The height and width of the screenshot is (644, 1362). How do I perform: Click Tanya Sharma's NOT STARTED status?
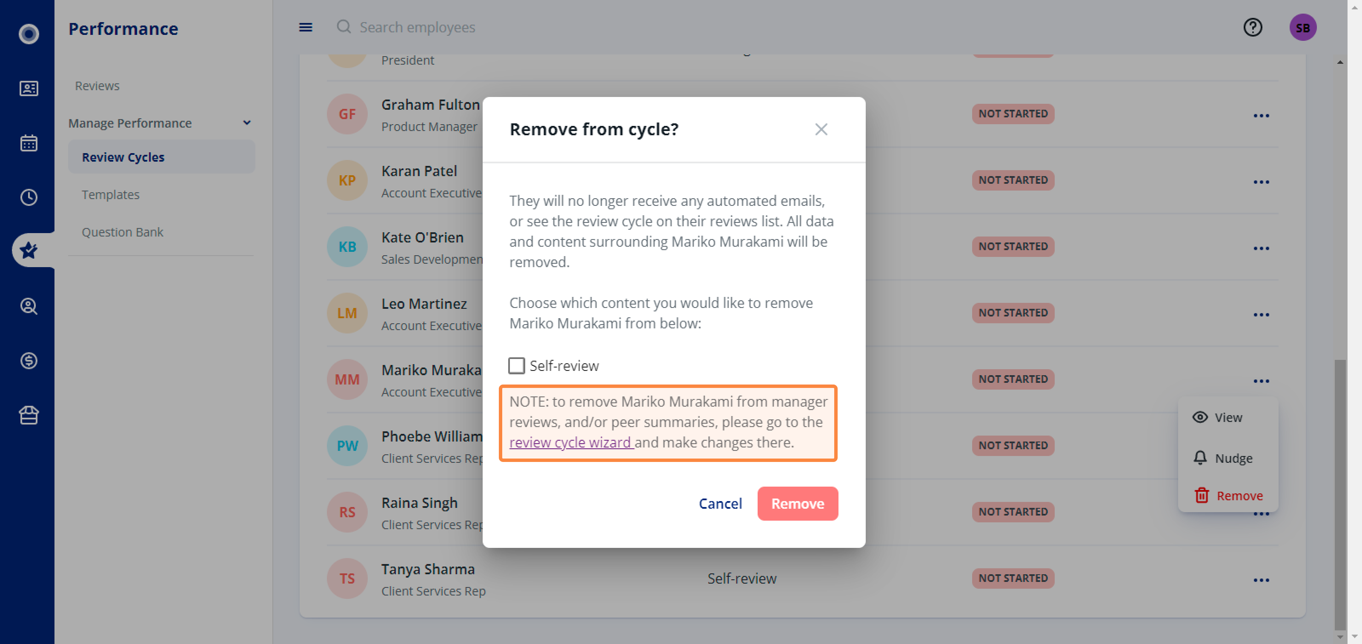[1013, 578]
